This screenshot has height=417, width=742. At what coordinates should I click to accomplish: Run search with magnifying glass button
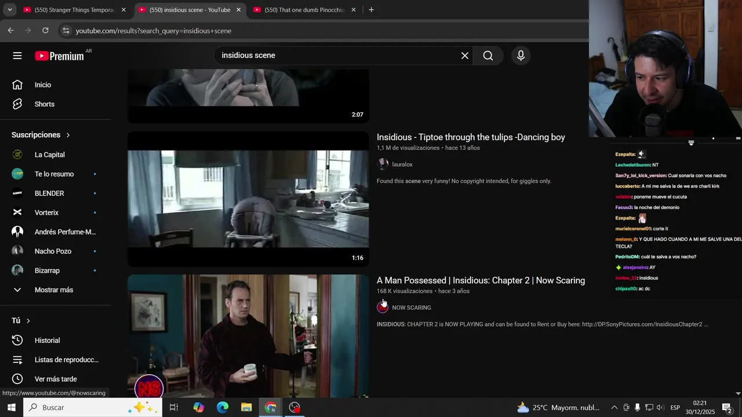488,56
